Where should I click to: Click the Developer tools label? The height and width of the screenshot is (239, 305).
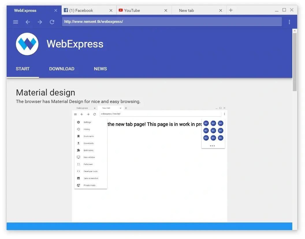tap(90, 171)
